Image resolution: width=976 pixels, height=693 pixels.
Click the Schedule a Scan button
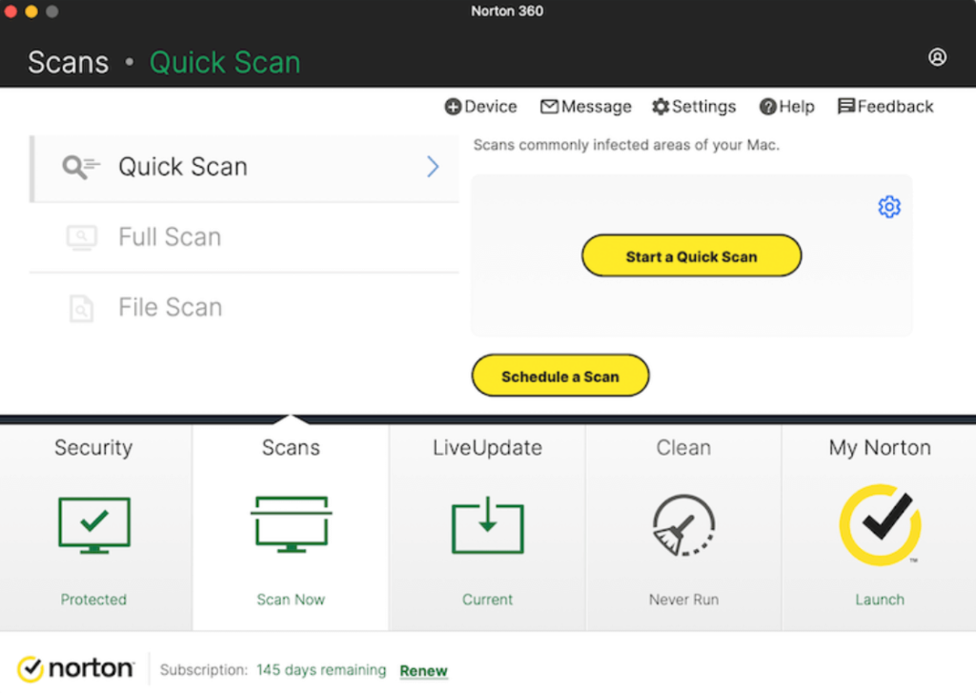[x=560, y=377]
